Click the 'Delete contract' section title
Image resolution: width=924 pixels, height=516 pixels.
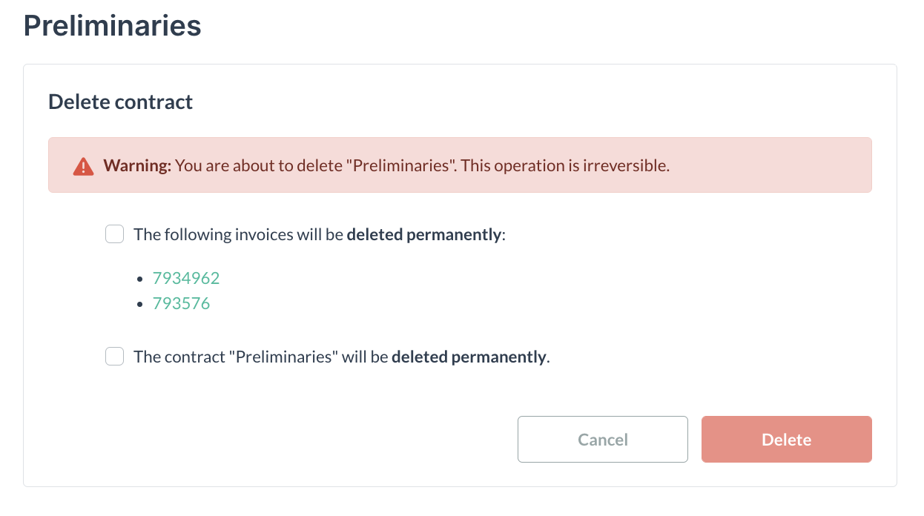[x=121, y=102]
